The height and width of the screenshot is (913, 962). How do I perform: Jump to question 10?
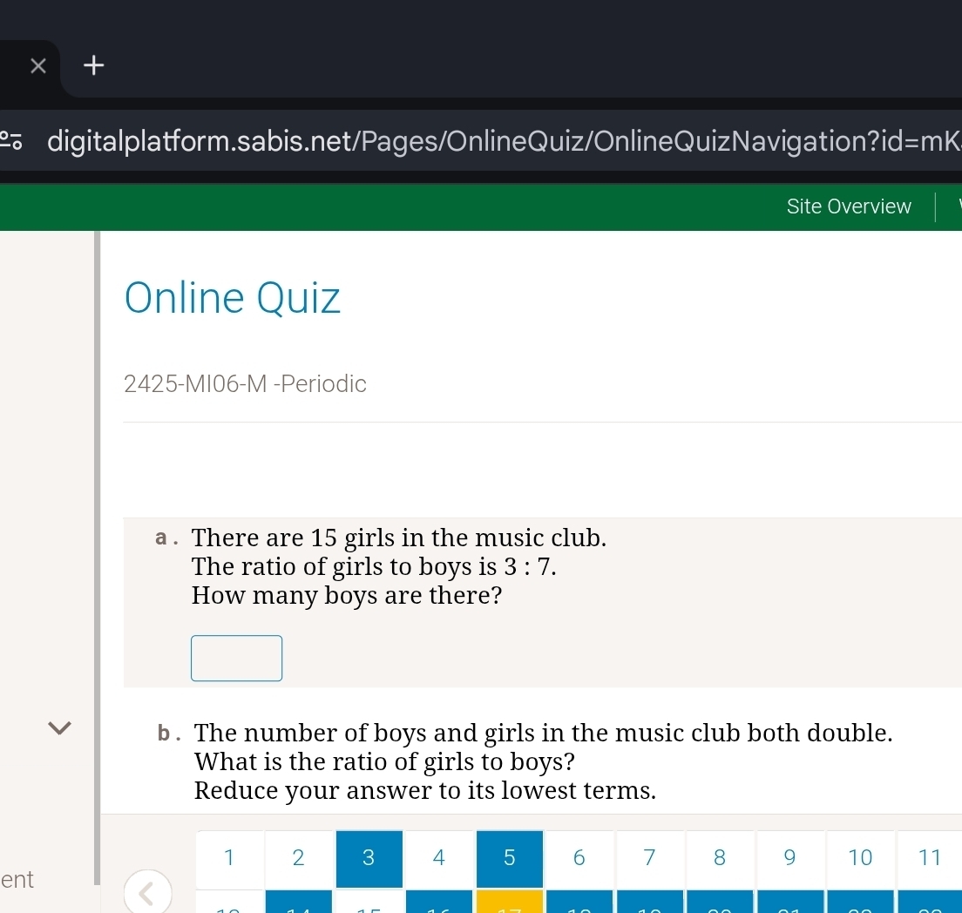click(x=860, y=858)
